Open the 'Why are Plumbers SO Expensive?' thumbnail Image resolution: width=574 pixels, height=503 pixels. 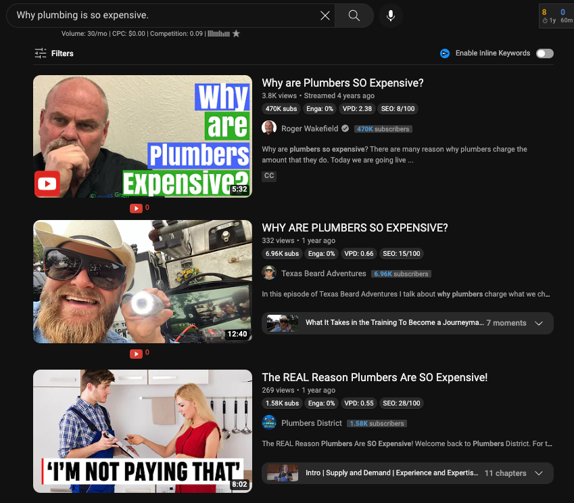pos(143,136)
